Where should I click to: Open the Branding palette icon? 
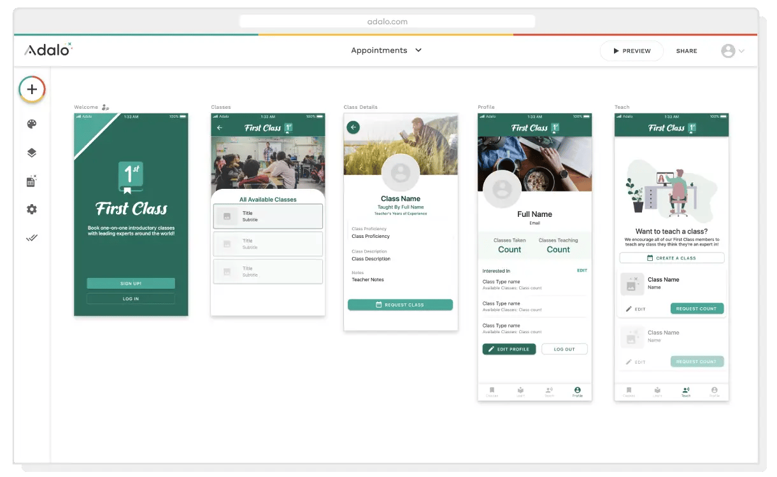click(32, 124)
